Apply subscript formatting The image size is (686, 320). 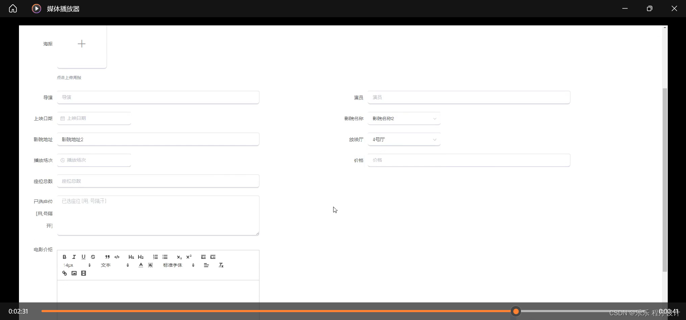(179, 257)
